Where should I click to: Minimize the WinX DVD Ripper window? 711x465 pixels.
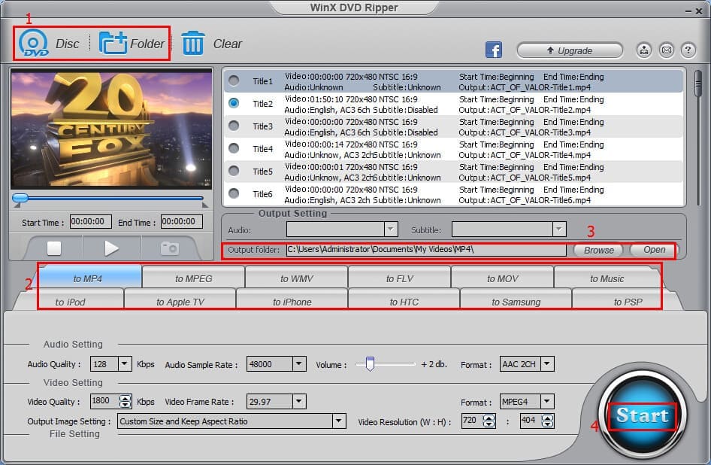(688, 11)
